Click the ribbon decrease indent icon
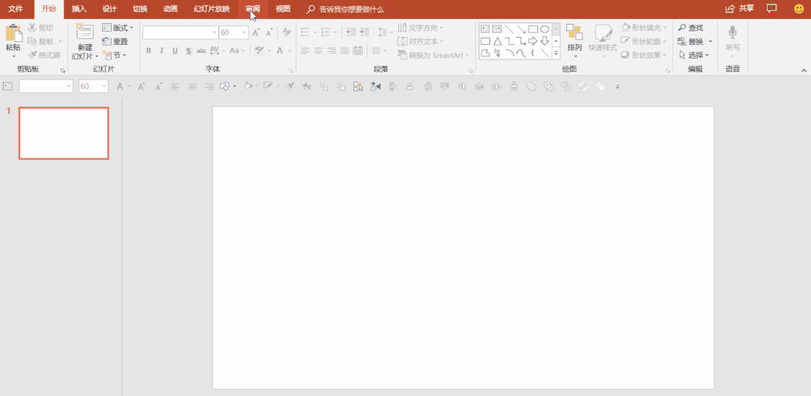The width and height of the screenshot is (811, 396). [x=352, y=32]
